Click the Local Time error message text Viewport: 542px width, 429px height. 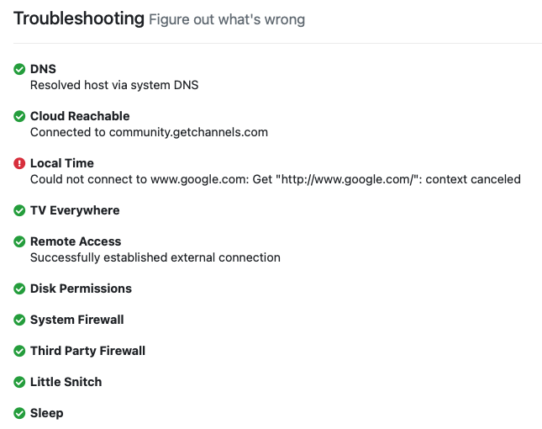coord(275,179)
